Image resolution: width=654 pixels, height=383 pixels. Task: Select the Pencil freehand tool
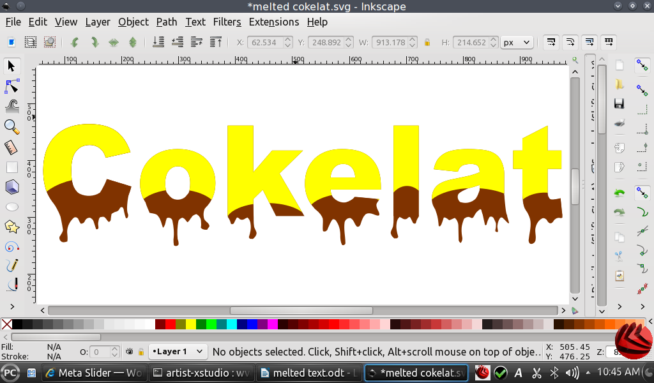point(12,266)
